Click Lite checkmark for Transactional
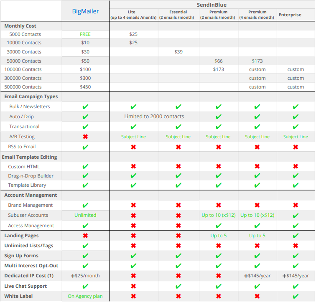 (133, 127)
